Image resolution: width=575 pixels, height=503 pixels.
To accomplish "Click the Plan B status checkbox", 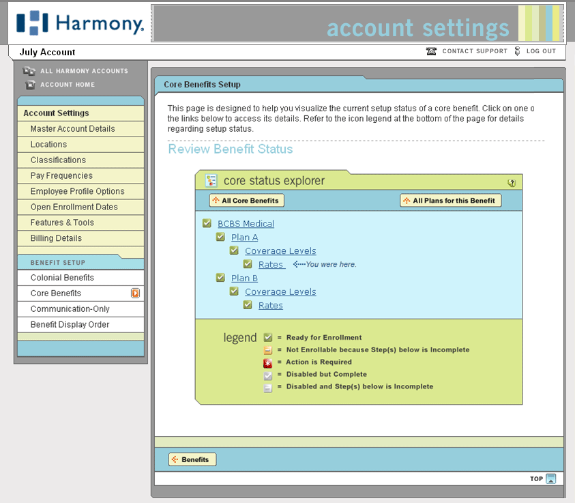I will (220, 278).
